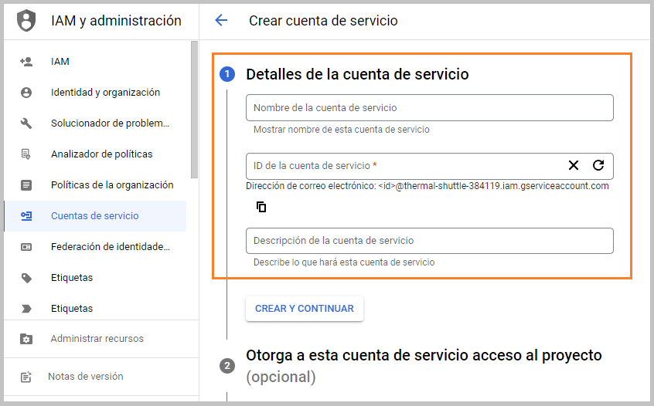Screen dimensions: 654x406
Task: Focus the Descripción de la cuenta de servicio field
Action: click(x=430, y=241)
